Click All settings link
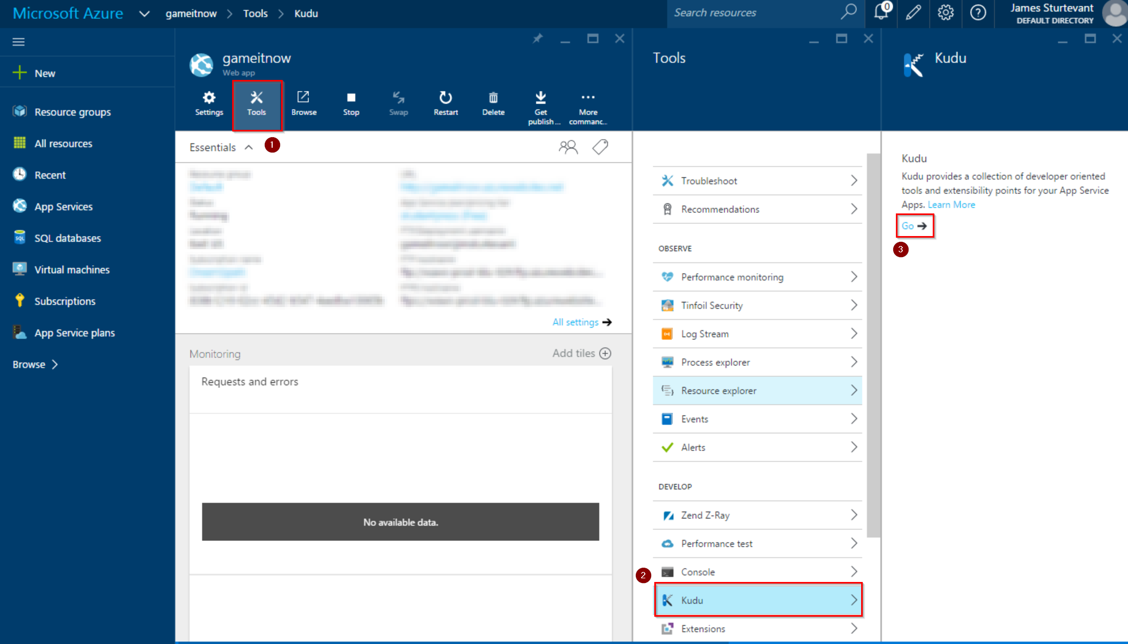This screenshot has height=644, width=1128. point(582,322)
